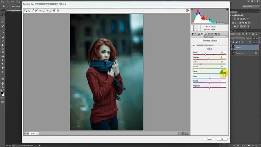Click the Default link in HSL panel
This screenshot has height=147, width=261.
pos(209,49)
